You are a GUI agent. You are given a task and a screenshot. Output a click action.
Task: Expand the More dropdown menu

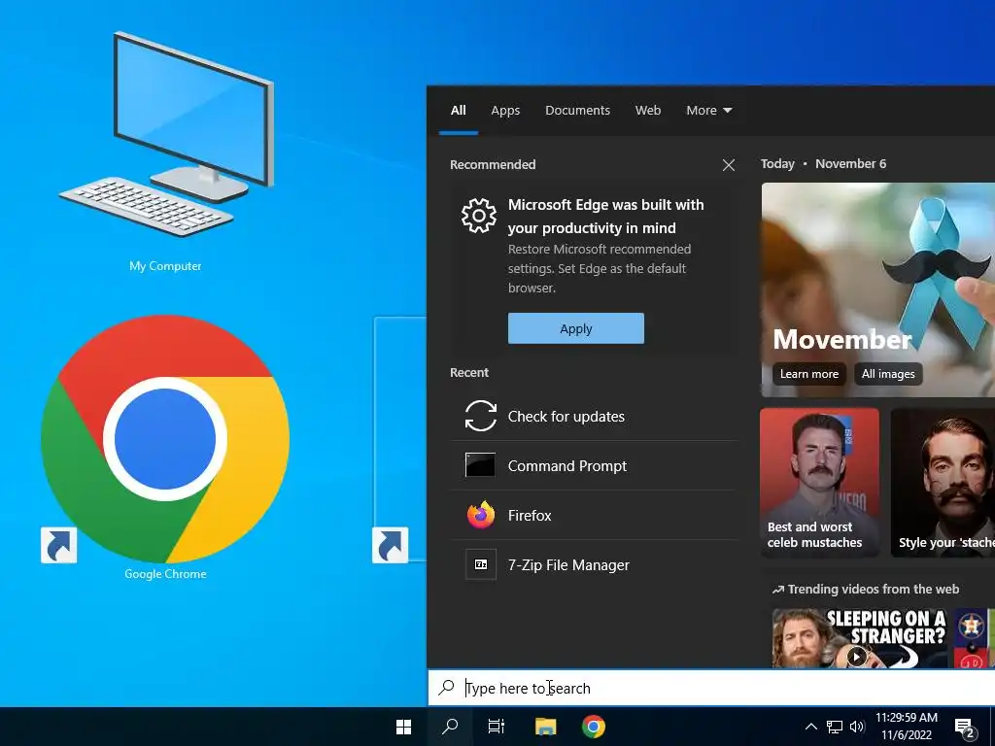(708, 111)
